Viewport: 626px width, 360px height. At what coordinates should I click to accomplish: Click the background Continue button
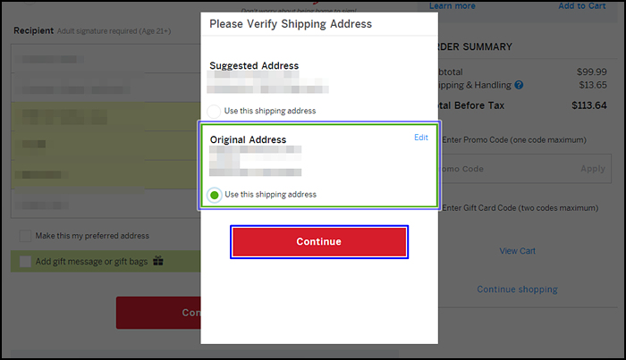(x=158, y=313)
